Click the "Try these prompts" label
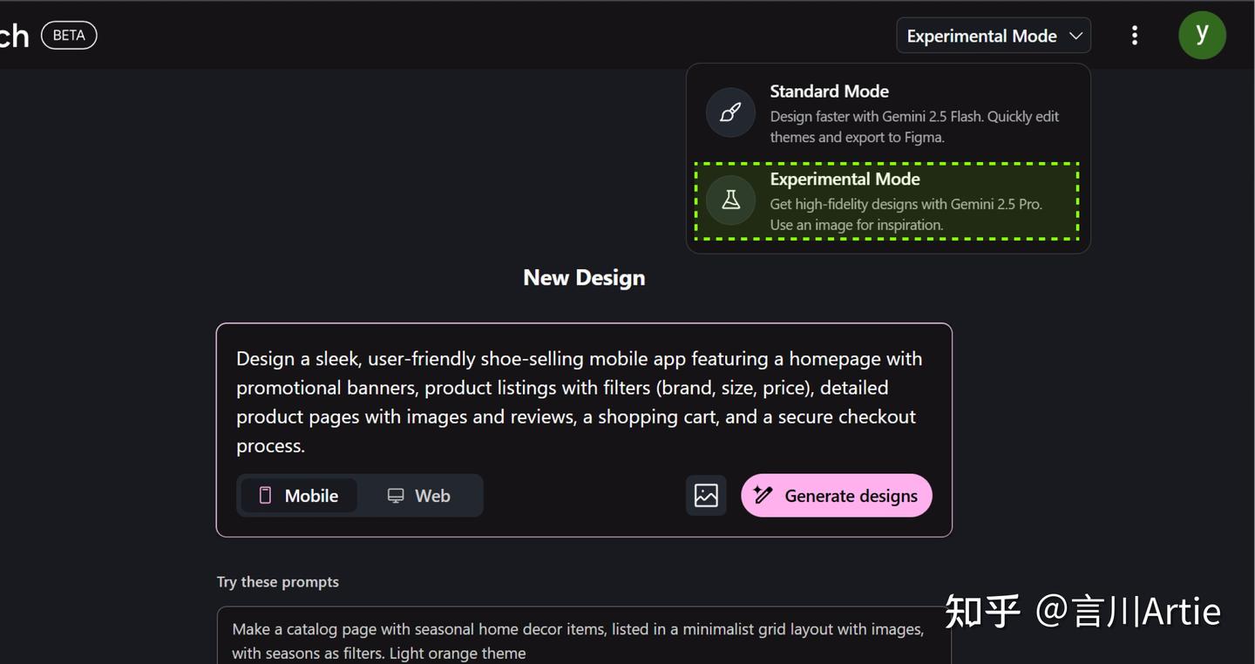This screenshot has height=664, width=1255. point(278,581)
